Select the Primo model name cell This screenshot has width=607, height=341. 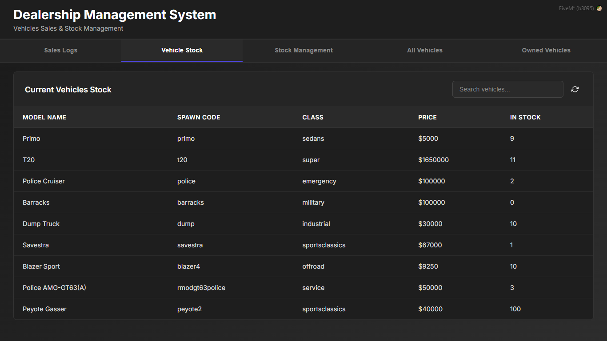click(32, 139)
